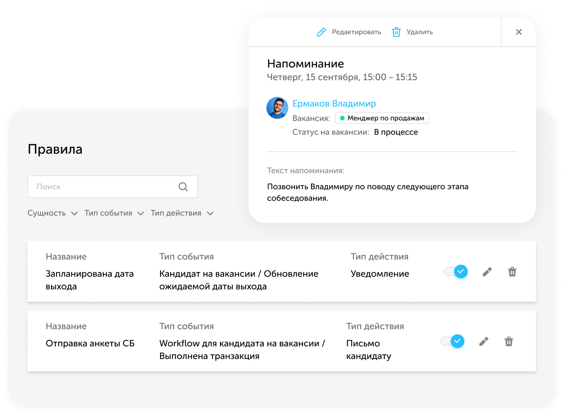
Task: Click the Удалить label in popup
Action: [x=420, y=32]
